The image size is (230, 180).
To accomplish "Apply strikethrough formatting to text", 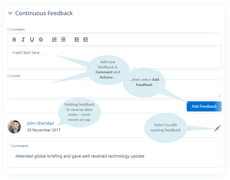I will pyautogui.click(x=41, y=40).
